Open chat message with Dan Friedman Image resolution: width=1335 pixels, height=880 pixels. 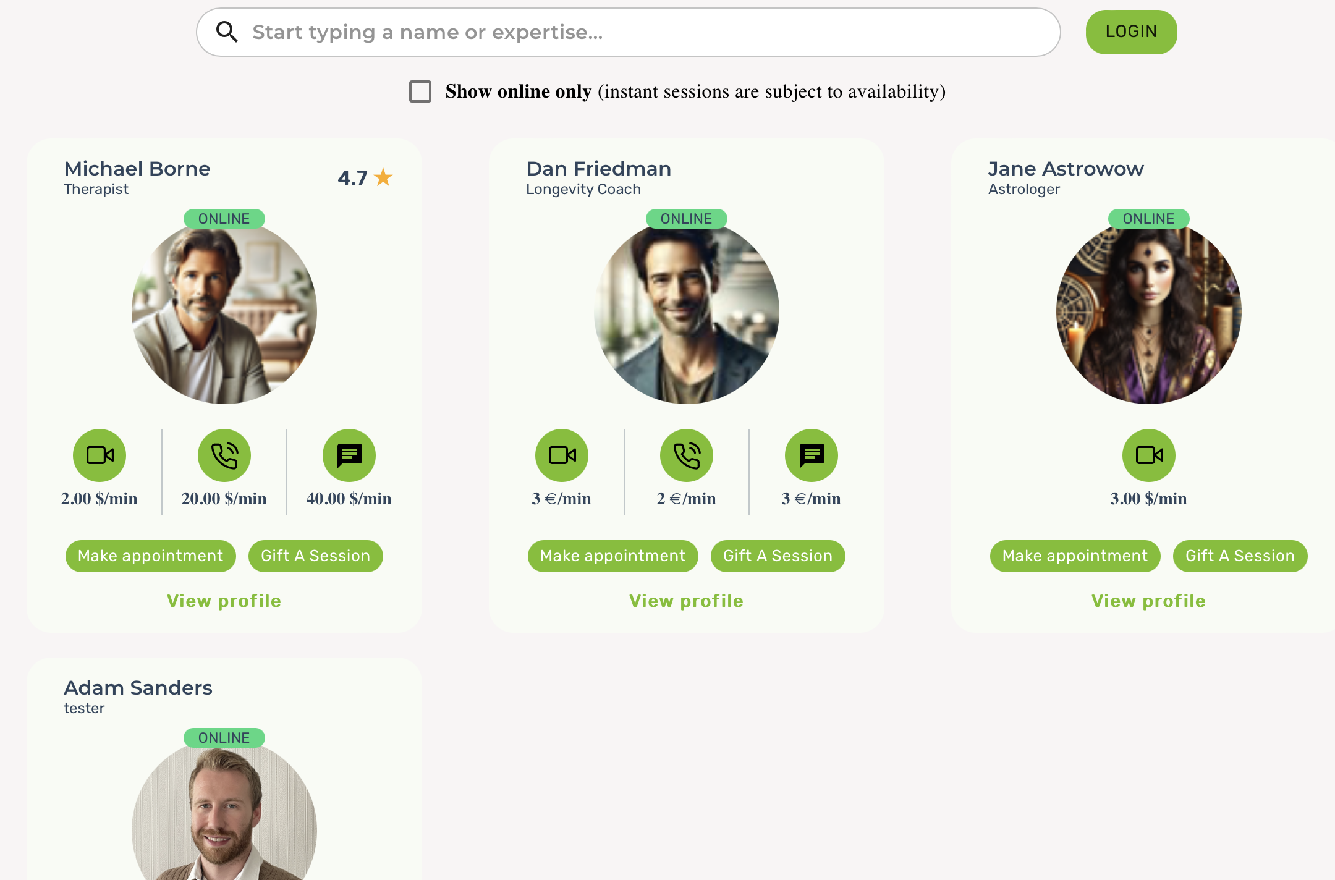click(x=812, y=455)
